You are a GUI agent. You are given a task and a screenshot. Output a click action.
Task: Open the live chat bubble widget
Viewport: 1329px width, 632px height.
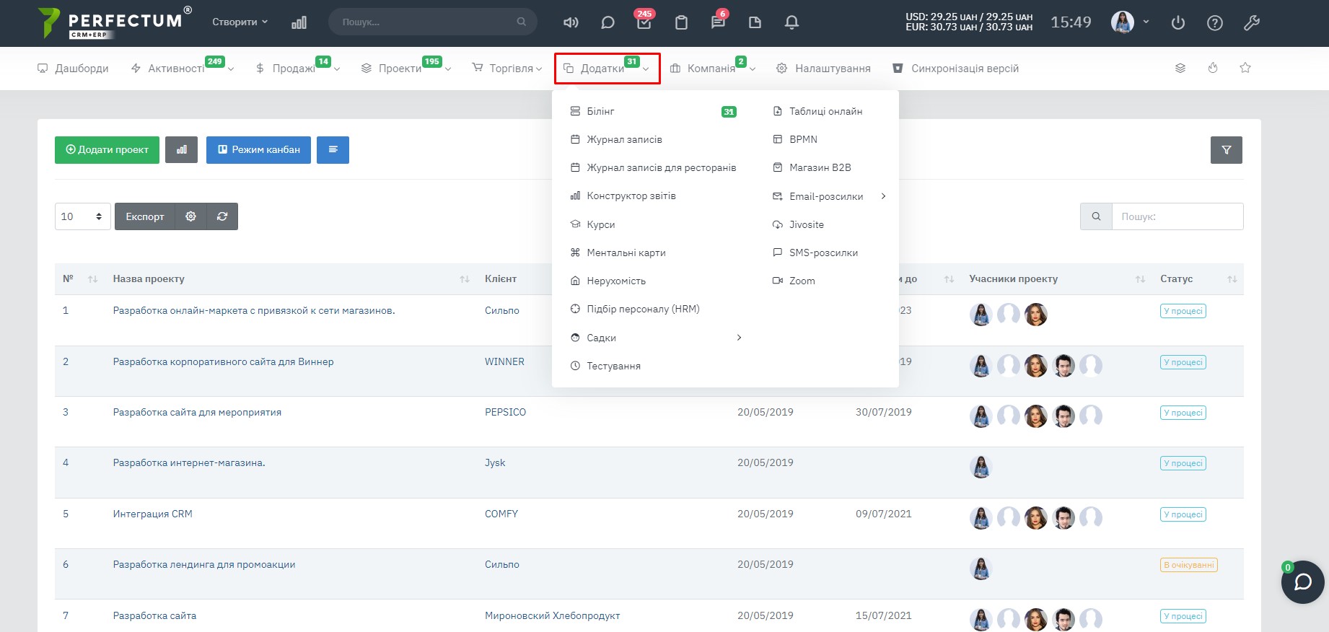[x=1302, y=581]
